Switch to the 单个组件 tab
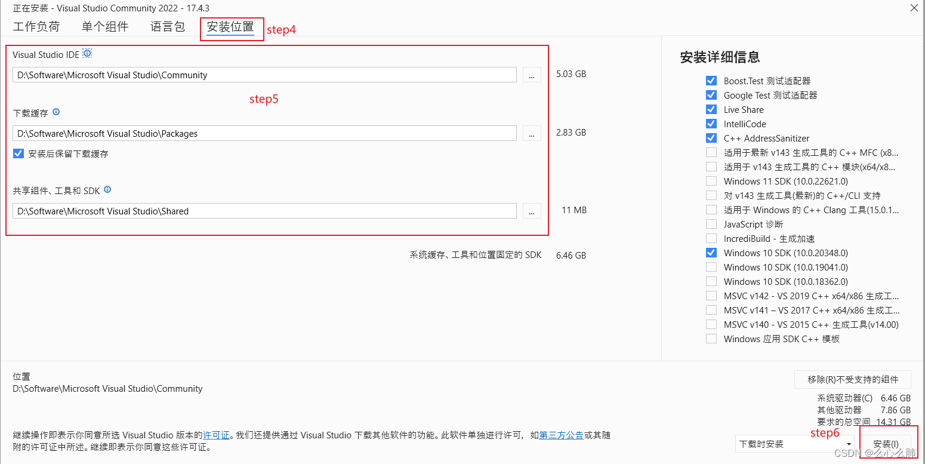This screenshot has width=925, height=464. [105, 26]
